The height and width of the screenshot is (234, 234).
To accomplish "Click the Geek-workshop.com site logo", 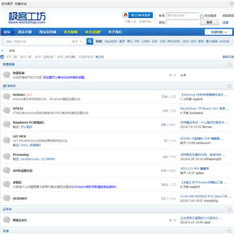I will tap(27, 18).
